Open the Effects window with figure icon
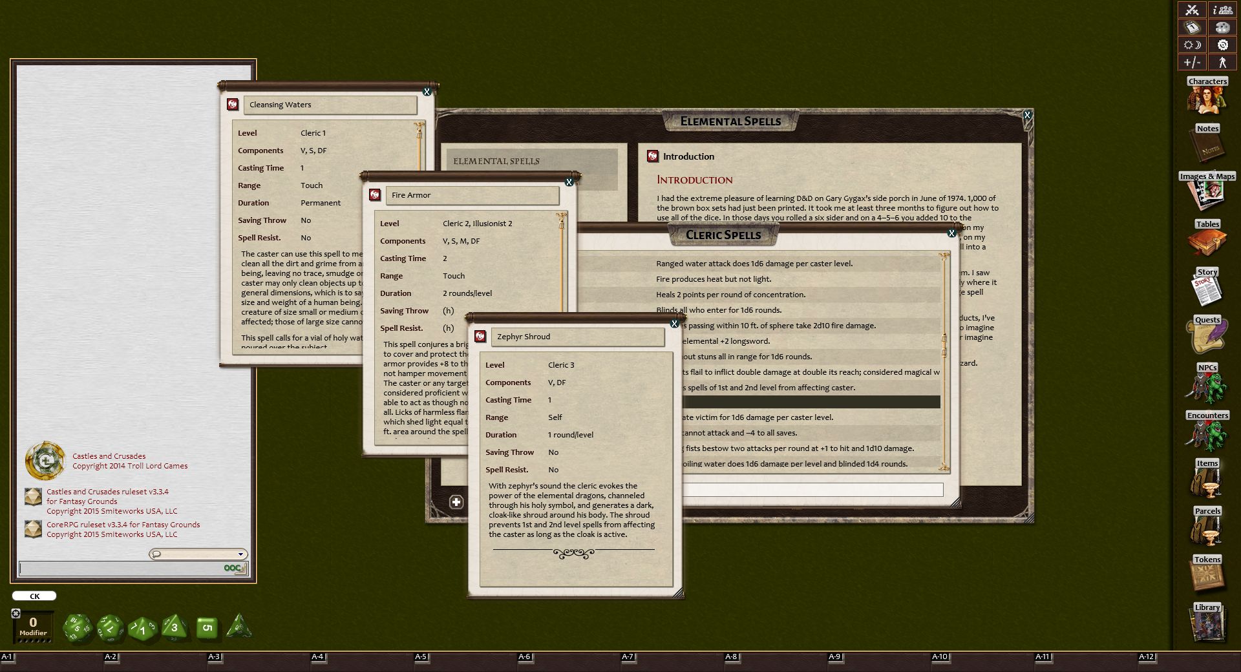 point(1222,63)
